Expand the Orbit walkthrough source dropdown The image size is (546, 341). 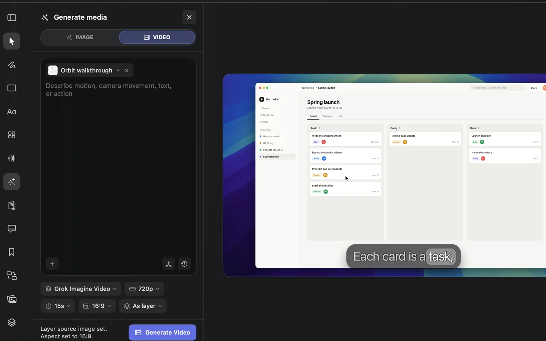coord(118,71)
